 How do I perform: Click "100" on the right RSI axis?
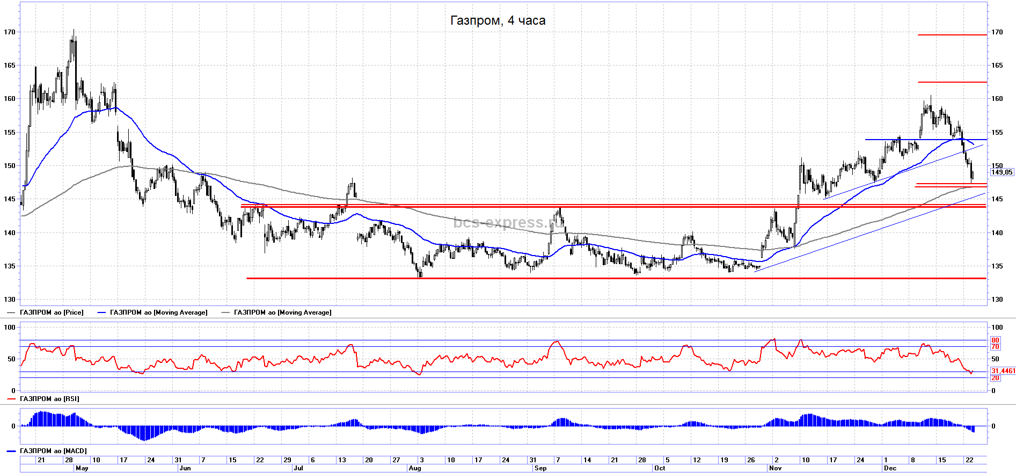click(x=997, y=328)
